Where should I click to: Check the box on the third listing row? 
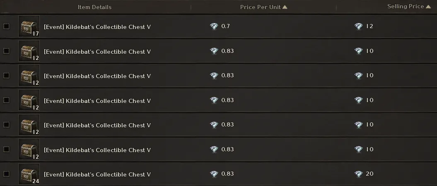(6, 76)
